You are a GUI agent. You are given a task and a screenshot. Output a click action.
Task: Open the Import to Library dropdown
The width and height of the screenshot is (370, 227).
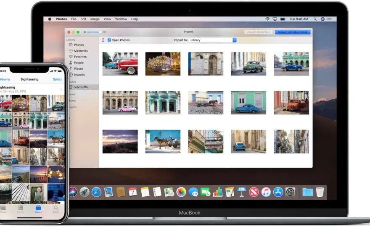pos(213,40)
